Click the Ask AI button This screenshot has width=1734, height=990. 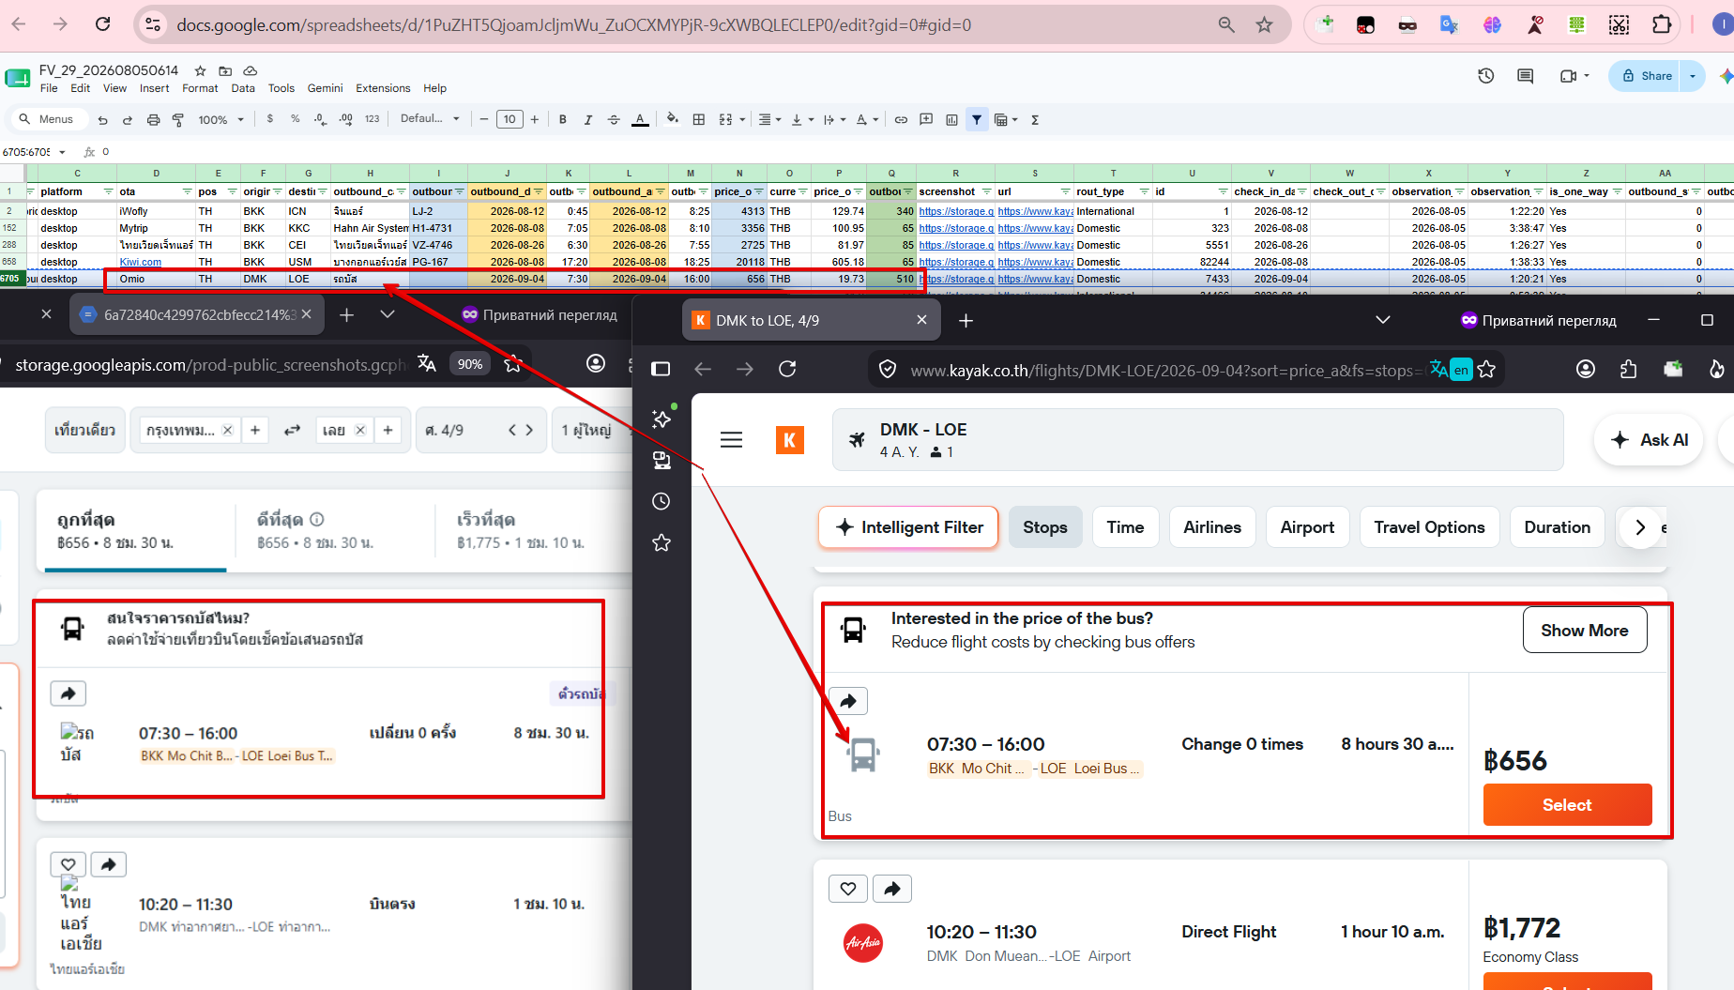(x=1649, y=439)
